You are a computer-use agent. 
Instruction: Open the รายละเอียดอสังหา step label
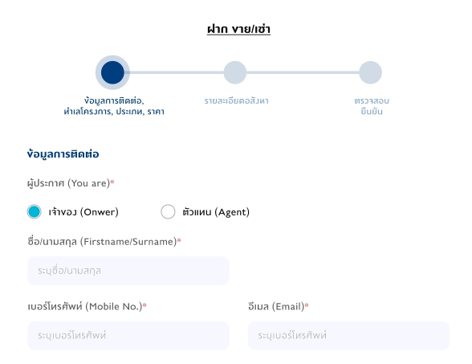236,100
